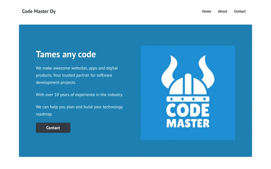Click the "With over 18 years" sentence
271x169 pixels.
(79, 95)
